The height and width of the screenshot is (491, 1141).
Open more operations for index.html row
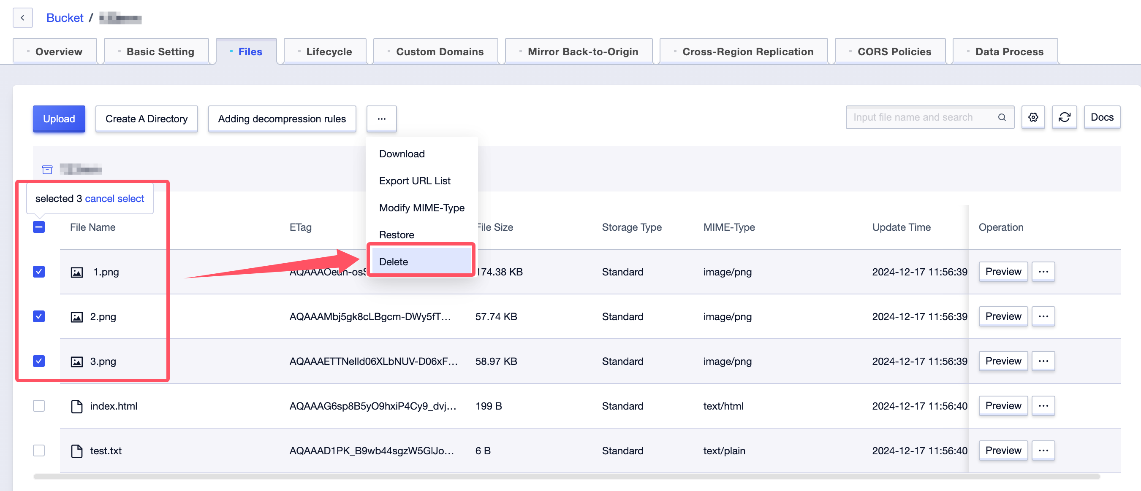click(1043, 406)
